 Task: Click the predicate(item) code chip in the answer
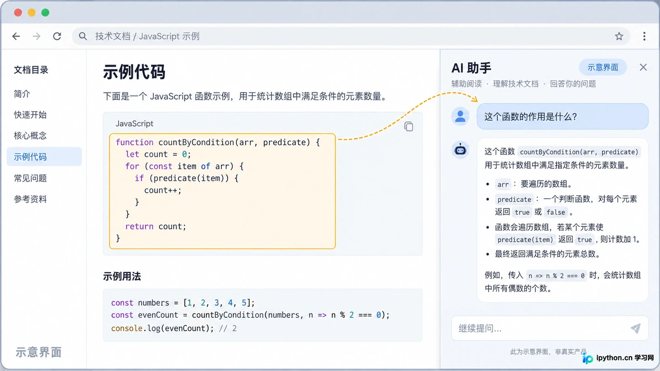click(525, 240)
